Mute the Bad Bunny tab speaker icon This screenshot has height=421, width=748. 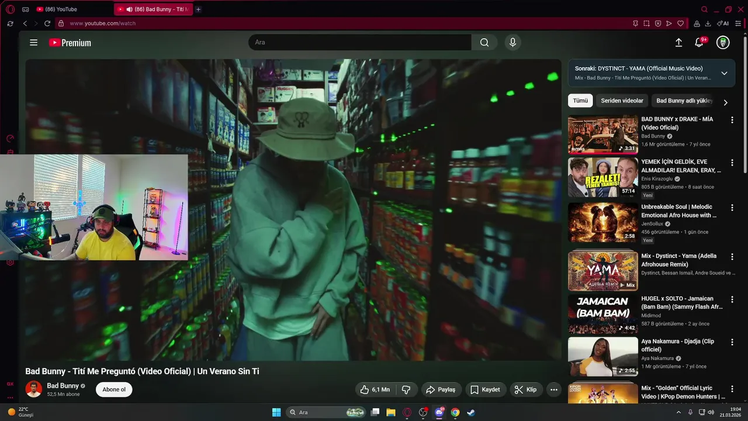coord(129,9)
